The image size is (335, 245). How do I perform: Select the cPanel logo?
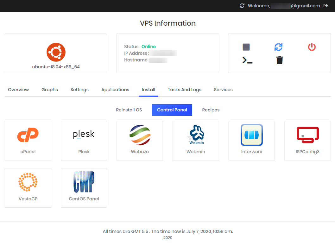tap(28, 135)
